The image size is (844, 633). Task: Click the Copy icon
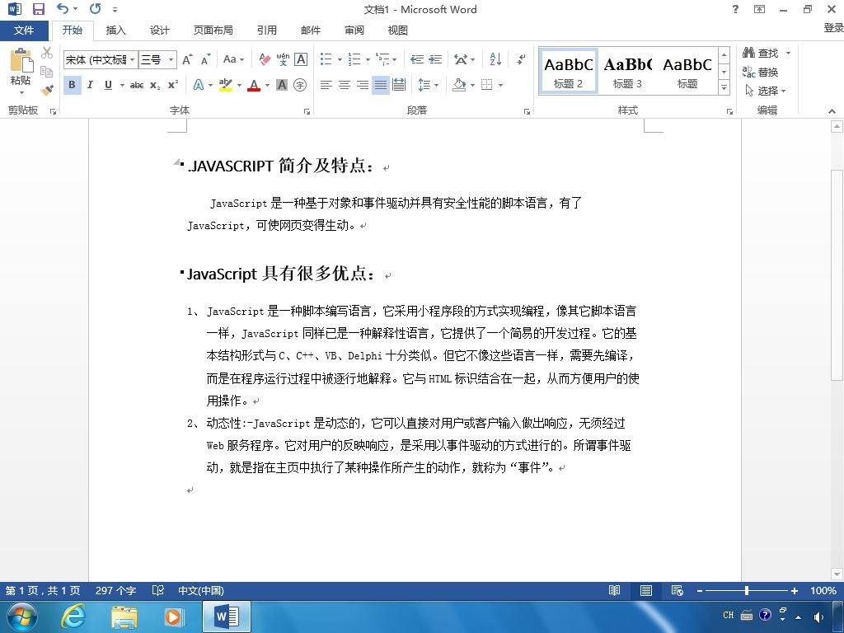[47, 72]
